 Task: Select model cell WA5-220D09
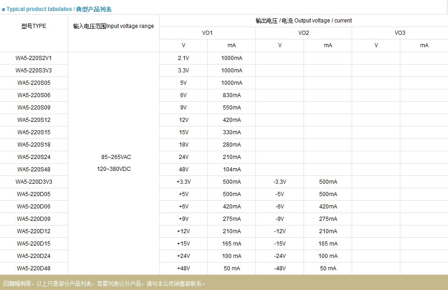[34, 219]
